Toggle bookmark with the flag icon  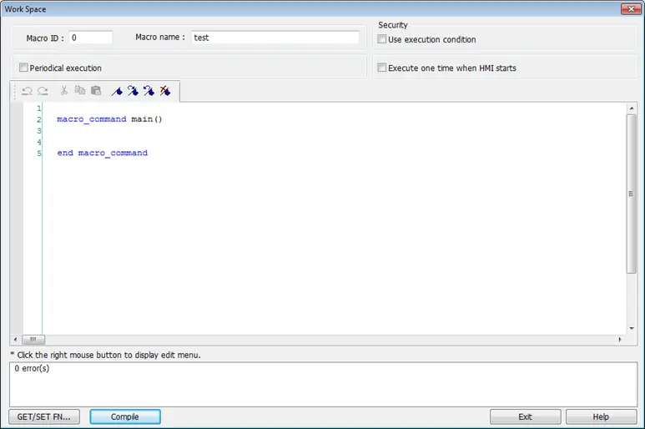click(117, 91)
